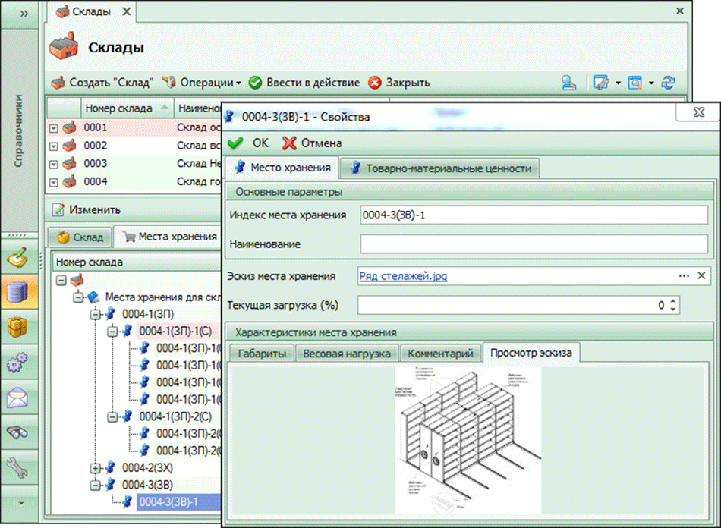Decrease Текущая загрузка value with down arrow
Screen dimensions: 721x528
pos(673,310)
